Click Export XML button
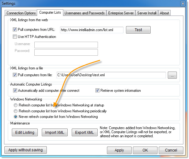 tap(84, 133)
